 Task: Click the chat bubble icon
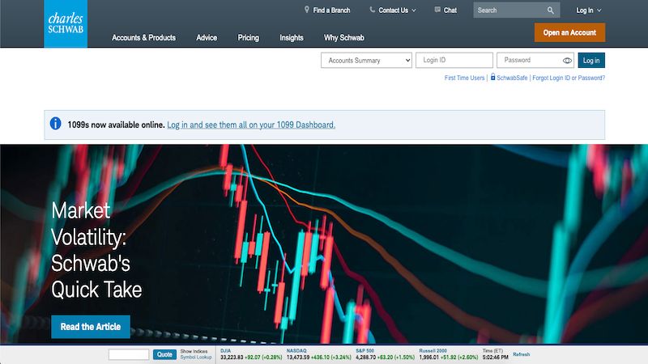tap(437, 10)
